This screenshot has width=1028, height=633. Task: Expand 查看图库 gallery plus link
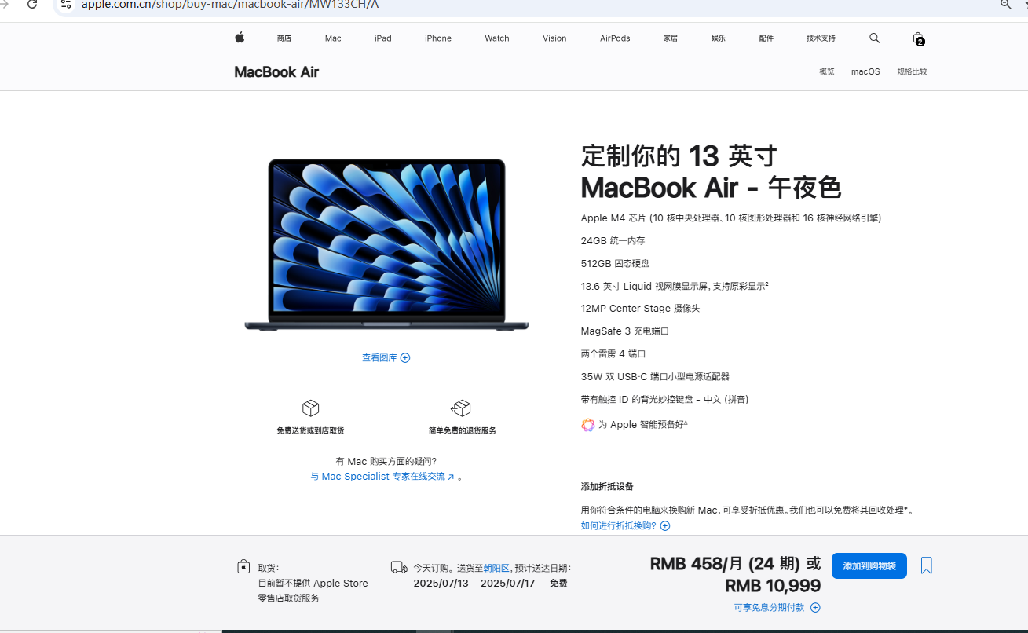coord(386,358)
